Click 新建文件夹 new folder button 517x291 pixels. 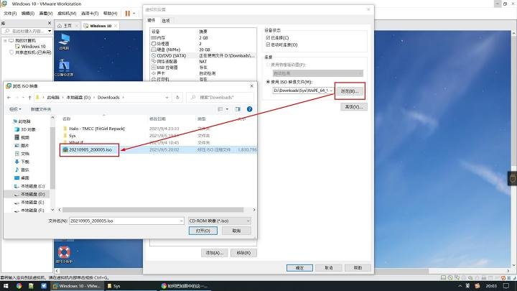(41, 109)
